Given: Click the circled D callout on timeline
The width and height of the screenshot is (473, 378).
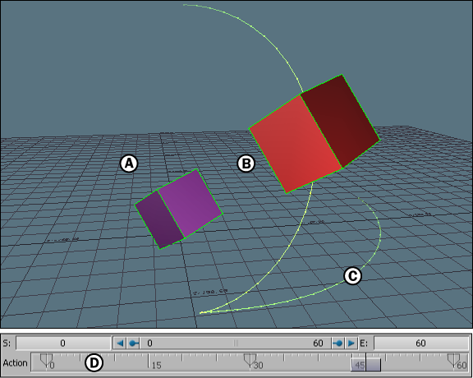Looking at the screenshot, I should pos(94,362).
